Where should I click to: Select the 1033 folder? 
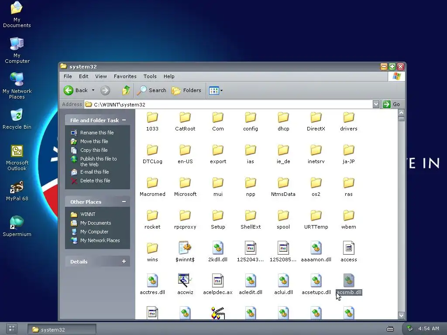152,121
